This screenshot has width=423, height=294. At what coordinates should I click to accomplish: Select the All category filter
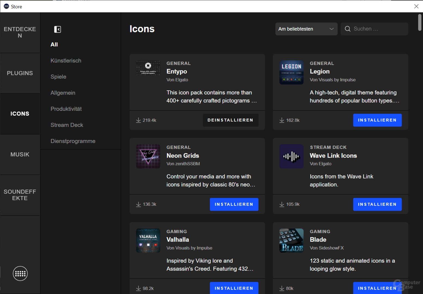(x=54, y=44)
